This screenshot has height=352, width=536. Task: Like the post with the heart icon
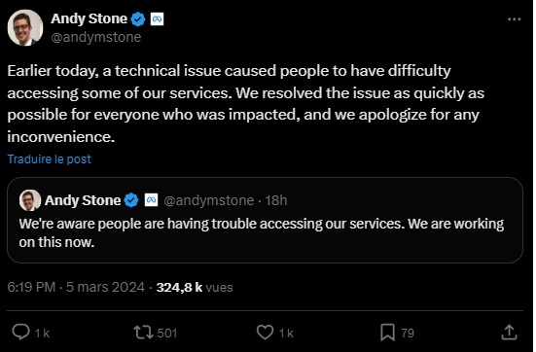pos(265,333)
